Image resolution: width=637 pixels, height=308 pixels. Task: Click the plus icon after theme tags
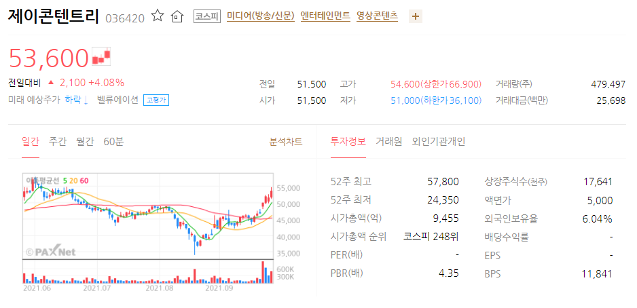[415, 17]
